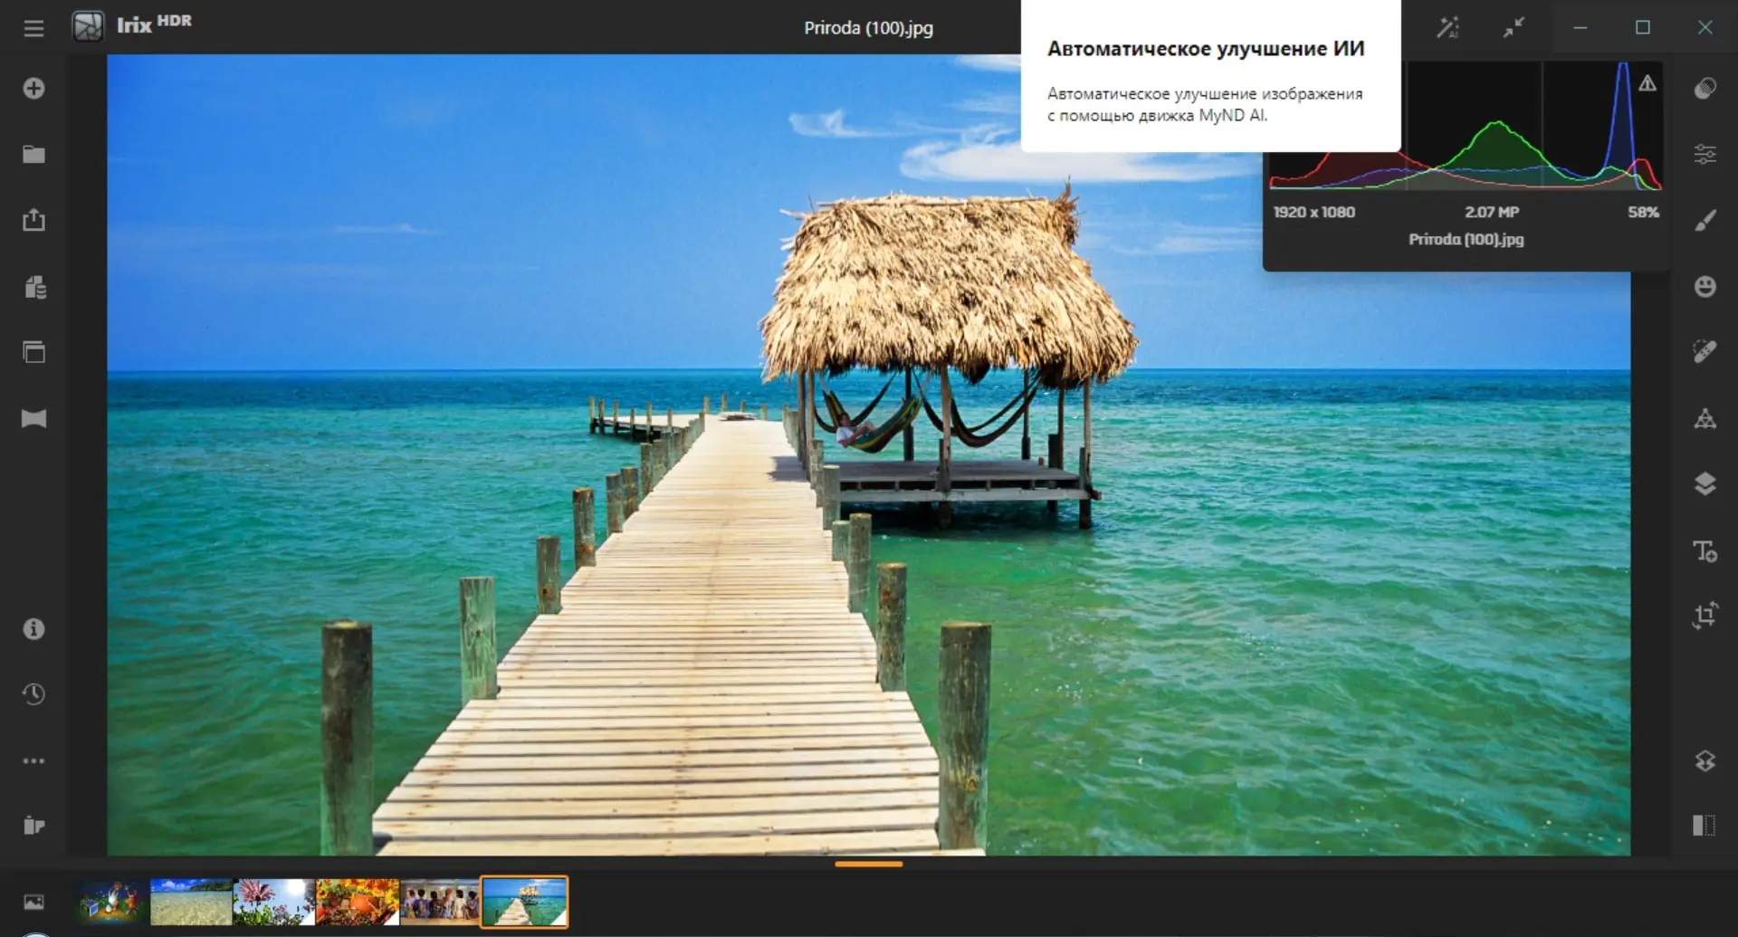Open folder browser icon in left sidebar

33,155
